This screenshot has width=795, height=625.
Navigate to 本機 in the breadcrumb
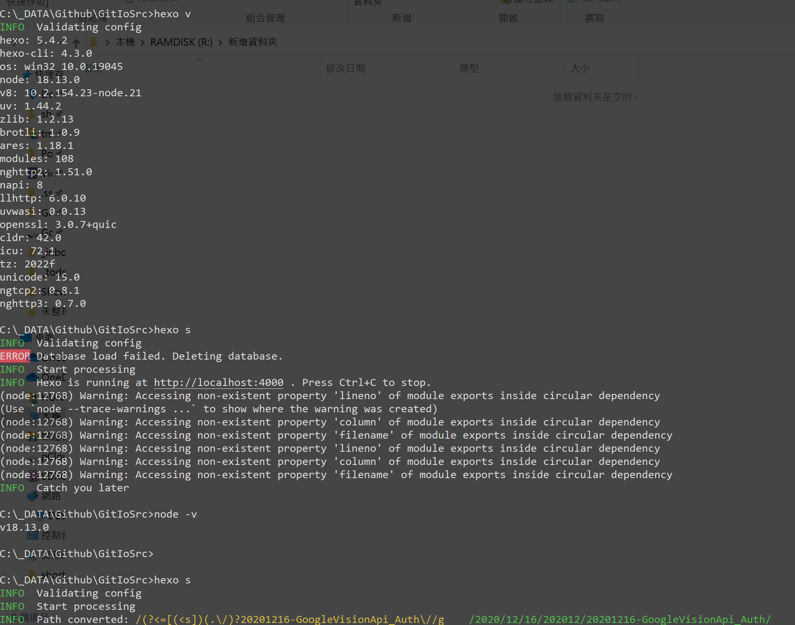click(x=125, y=42)
